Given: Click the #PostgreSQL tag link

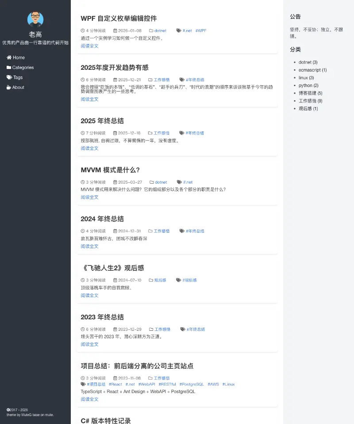Looking at the screenshot, I should click(192, 384).
